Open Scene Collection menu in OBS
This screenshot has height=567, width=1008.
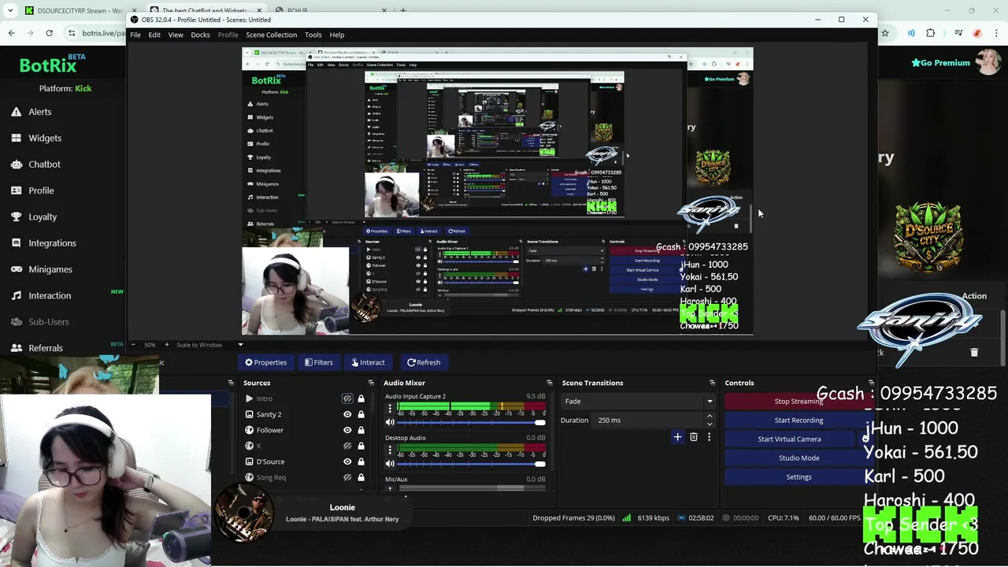click(x=271, y=35)
